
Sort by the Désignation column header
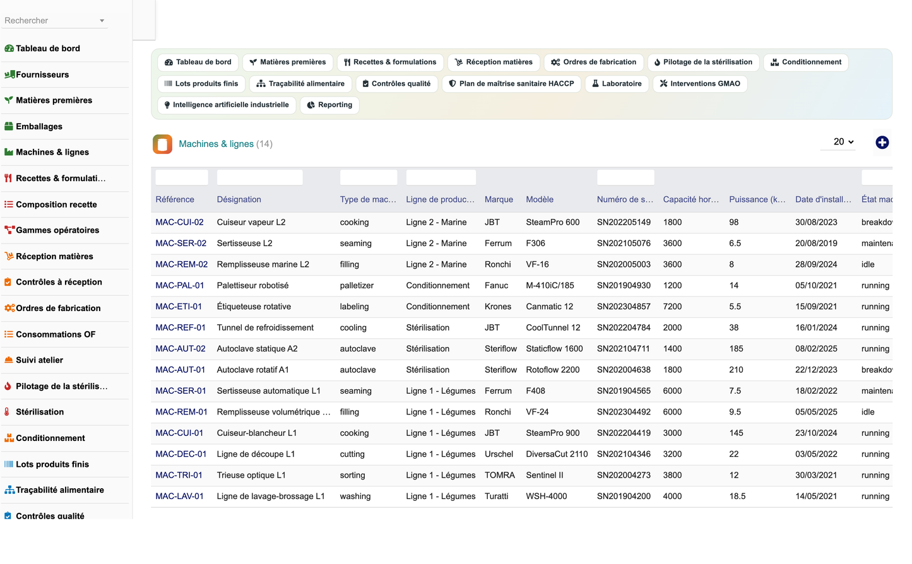[x=239, y=199]
